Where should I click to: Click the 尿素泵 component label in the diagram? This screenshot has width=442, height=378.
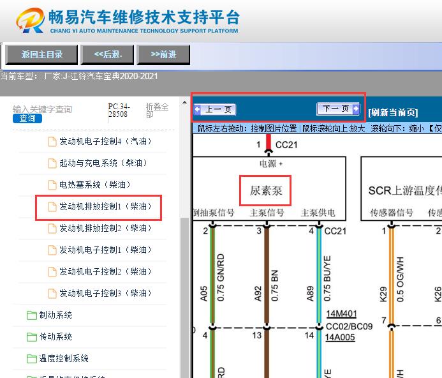265,190
